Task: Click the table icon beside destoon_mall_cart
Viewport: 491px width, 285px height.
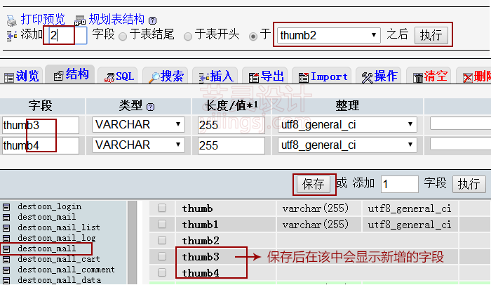Action: [x=6, y=260]
